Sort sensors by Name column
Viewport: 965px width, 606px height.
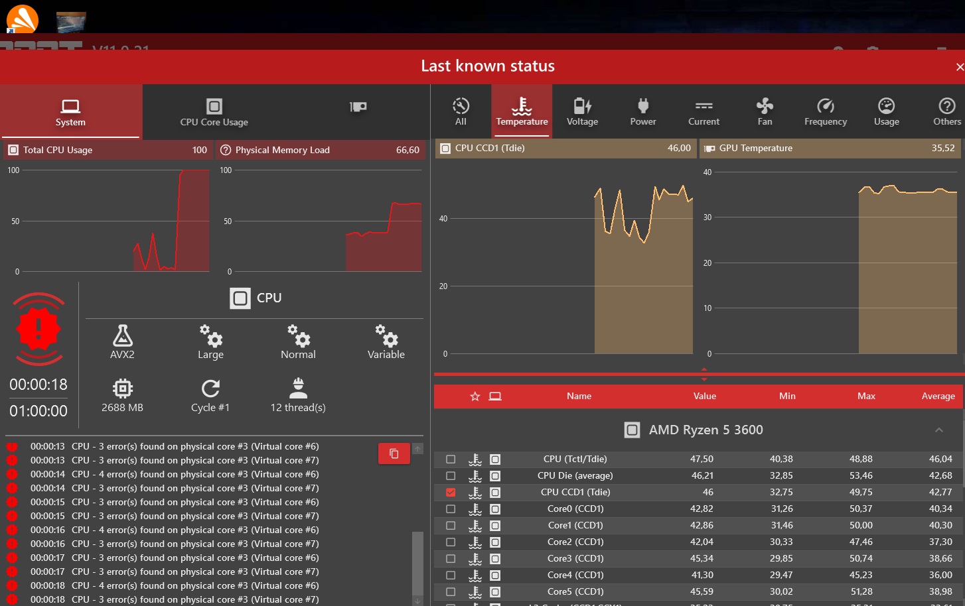coord(579,396)
